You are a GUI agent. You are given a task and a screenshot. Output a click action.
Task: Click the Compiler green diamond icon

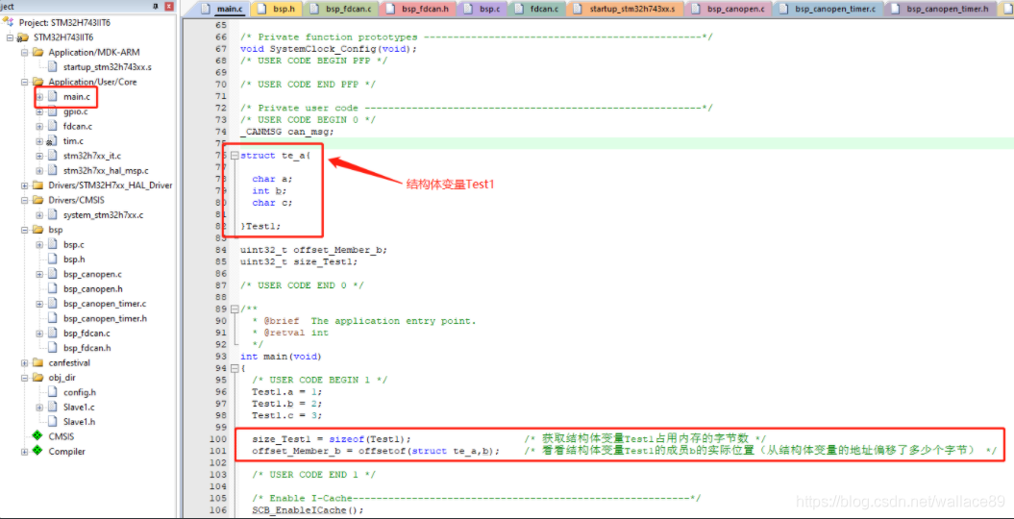tap(37, 451)
